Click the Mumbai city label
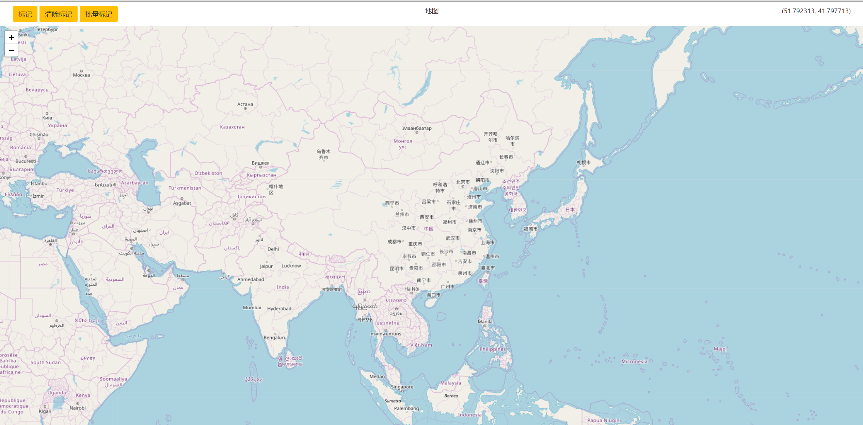The image size is (863, 425). point(252,308)
